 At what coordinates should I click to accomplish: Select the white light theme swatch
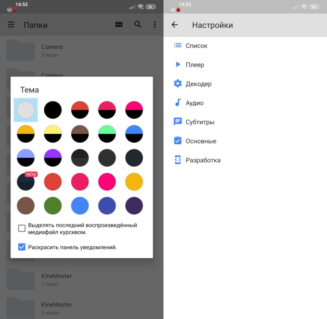point(26,110)
